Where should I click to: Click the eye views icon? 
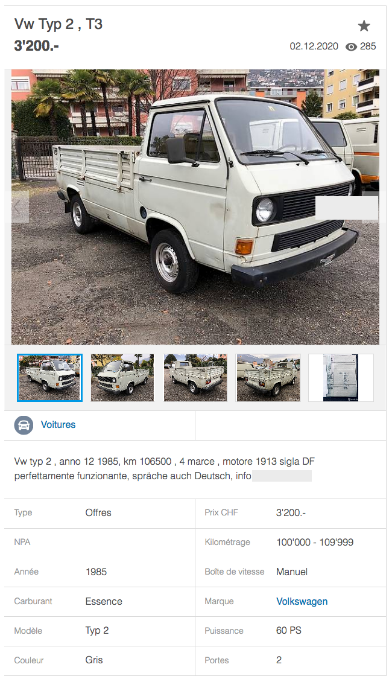coord(351,46)
